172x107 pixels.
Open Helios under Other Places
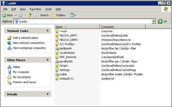16,67
